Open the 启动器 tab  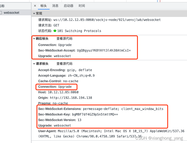point(68,6)
